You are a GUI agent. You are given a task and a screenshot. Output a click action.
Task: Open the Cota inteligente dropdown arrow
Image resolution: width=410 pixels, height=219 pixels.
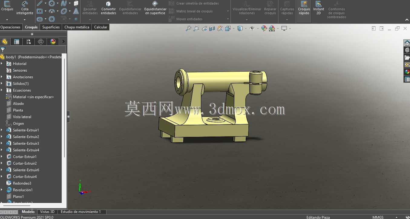pyautogui.click(x=25, y=20)
